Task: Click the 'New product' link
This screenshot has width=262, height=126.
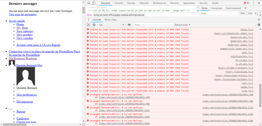Action: 24,35
